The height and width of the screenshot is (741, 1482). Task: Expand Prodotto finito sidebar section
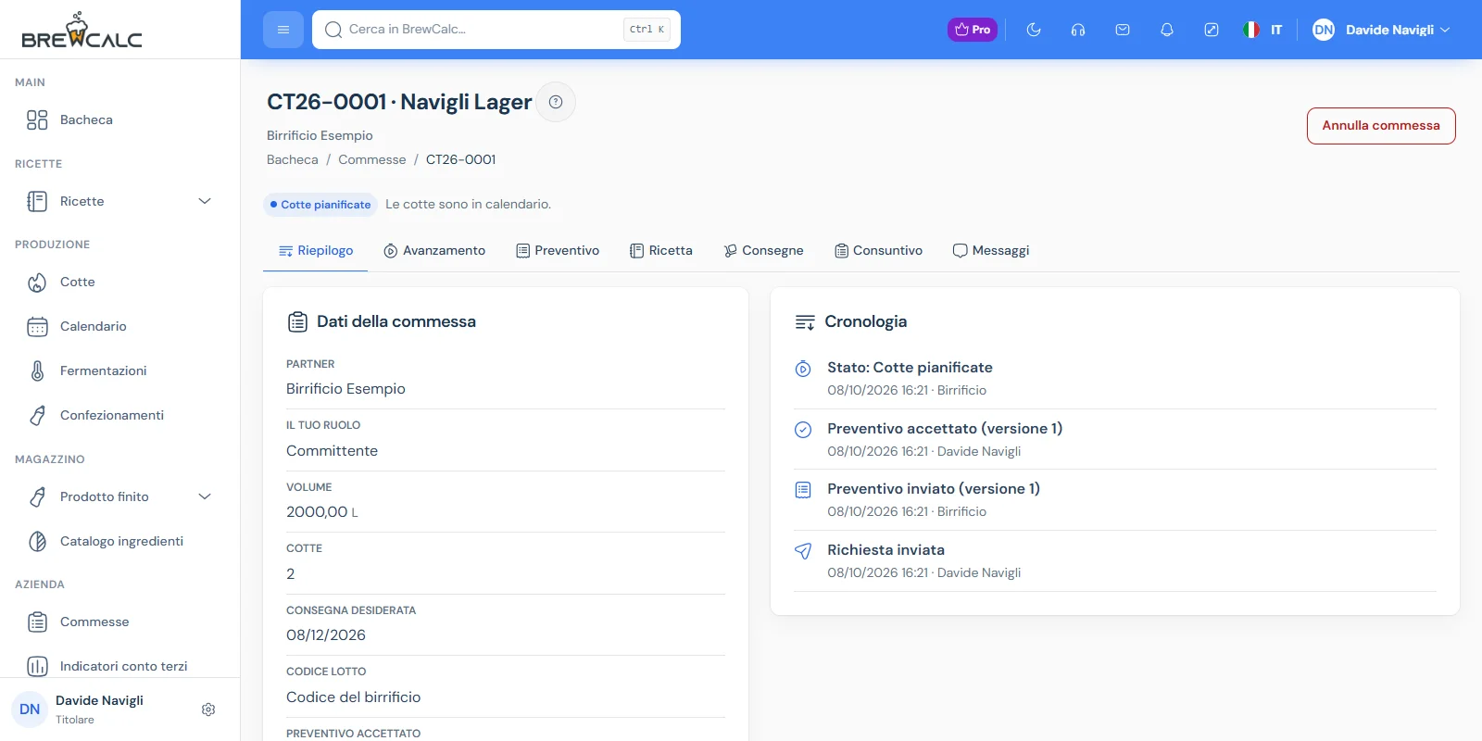(x=120, y=496)
